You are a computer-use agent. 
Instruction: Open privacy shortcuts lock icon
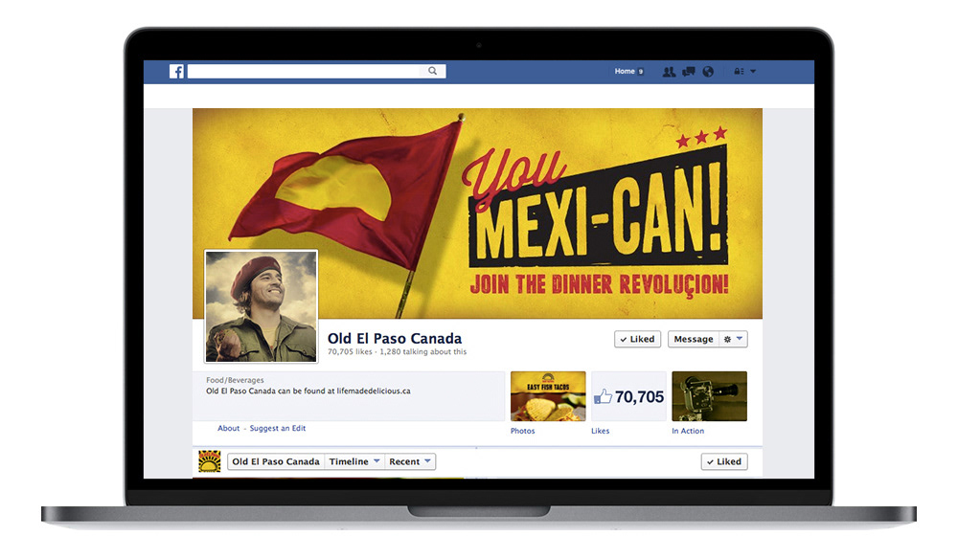tap(739, 72)
